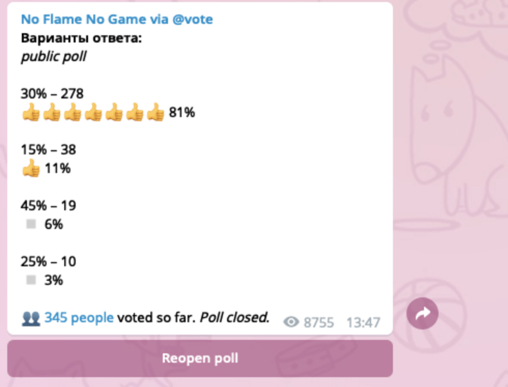Select the 30% – 278 option text
Viewport: 508px width, 387px height.
tap(52, 94)
